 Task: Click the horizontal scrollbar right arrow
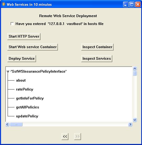130,124
